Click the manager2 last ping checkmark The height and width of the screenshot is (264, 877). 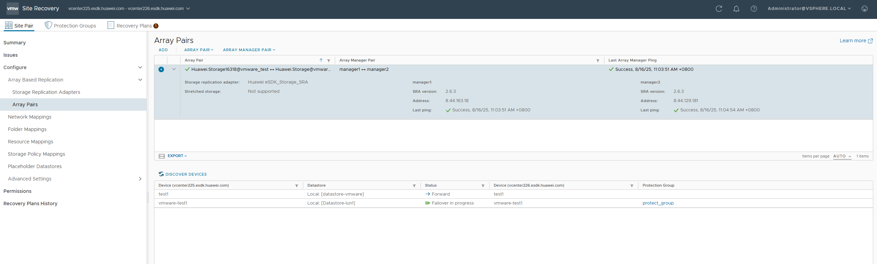click(676, 110)
